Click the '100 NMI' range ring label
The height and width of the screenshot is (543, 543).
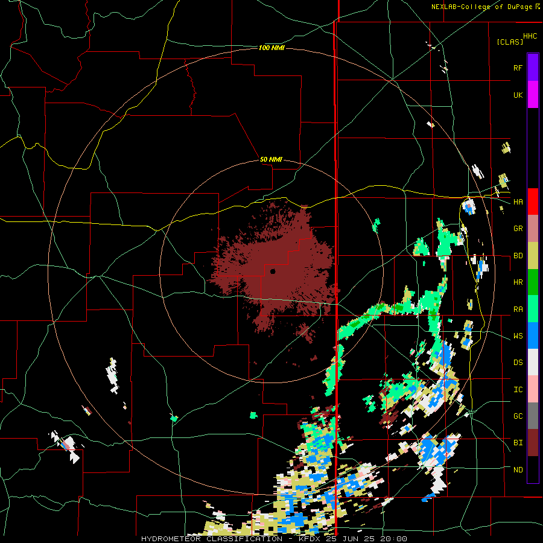[x=271, y=48]
